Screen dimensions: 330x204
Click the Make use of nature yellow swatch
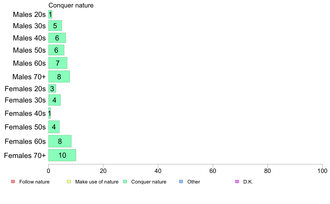tap(69, 182)
